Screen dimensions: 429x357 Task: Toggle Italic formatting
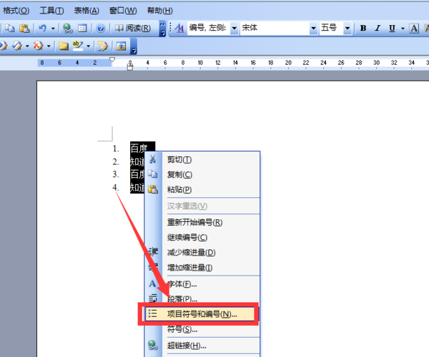coord(378,28)
